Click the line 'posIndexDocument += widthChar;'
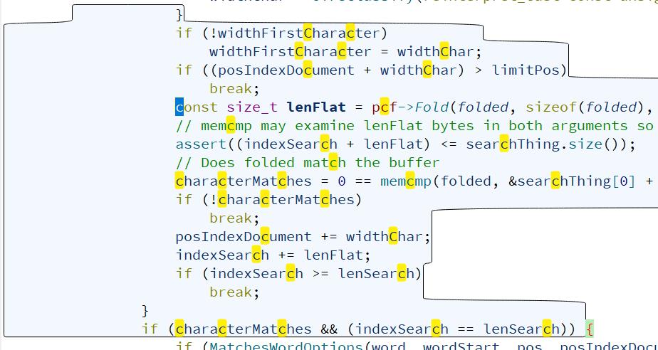Viewport: 658px width, 350px height. tap(303, 236)
